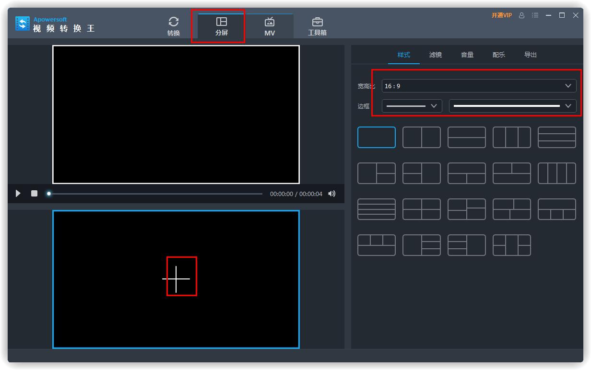The image size is (591, 370).
Task: Mute the preview volume speaker icon
Action: pos(331,194)
